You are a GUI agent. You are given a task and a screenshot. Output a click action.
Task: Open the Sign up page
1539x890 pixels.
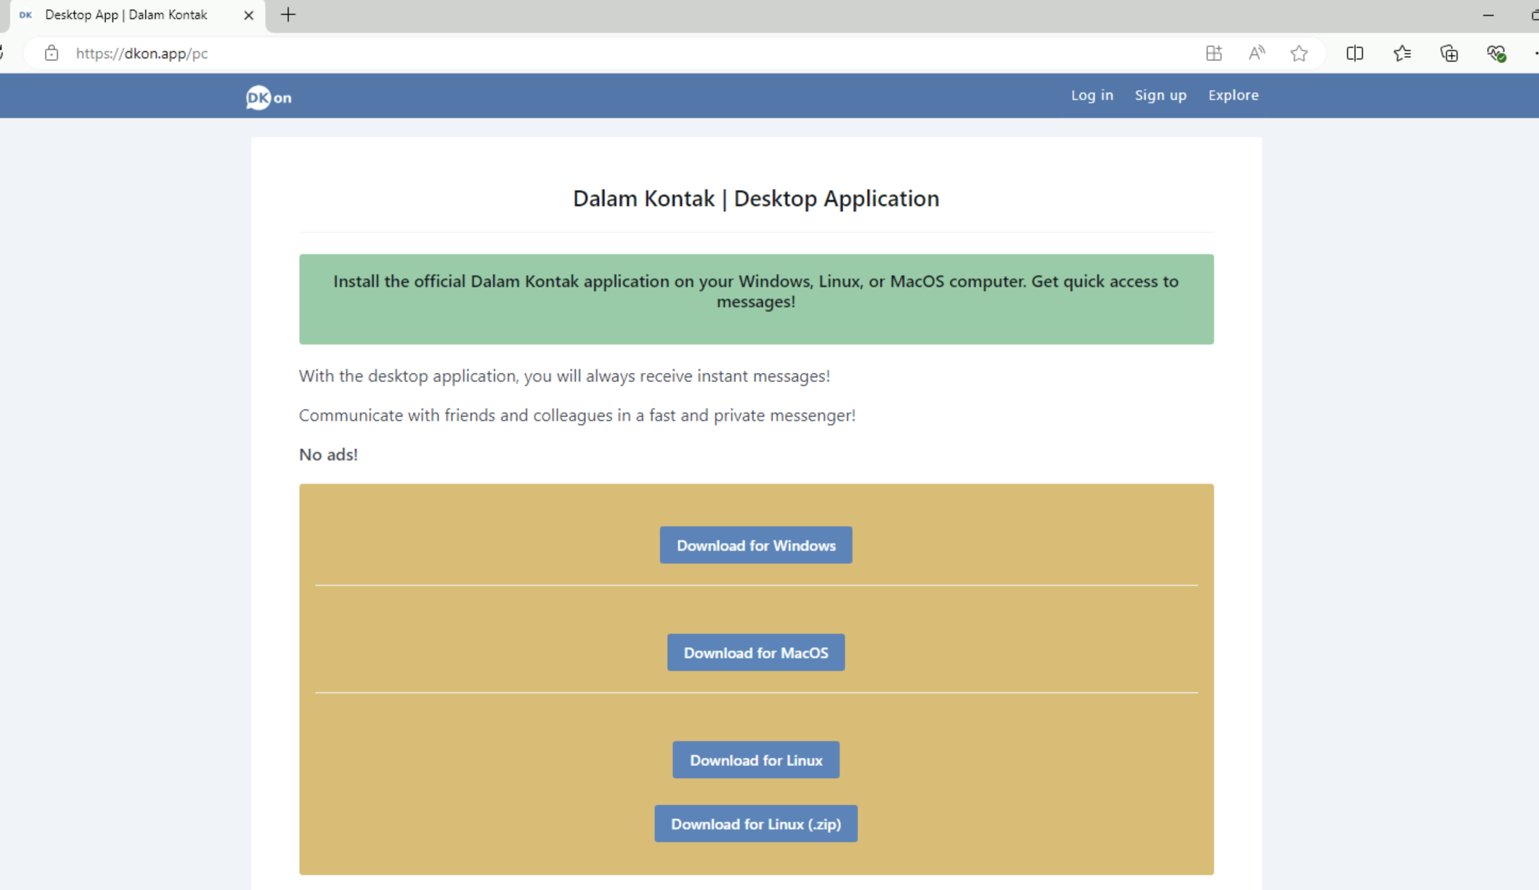point(1160,95)
